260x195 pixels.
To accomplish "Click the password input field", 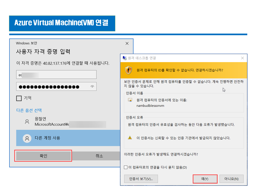I will [x=56, y=86].
